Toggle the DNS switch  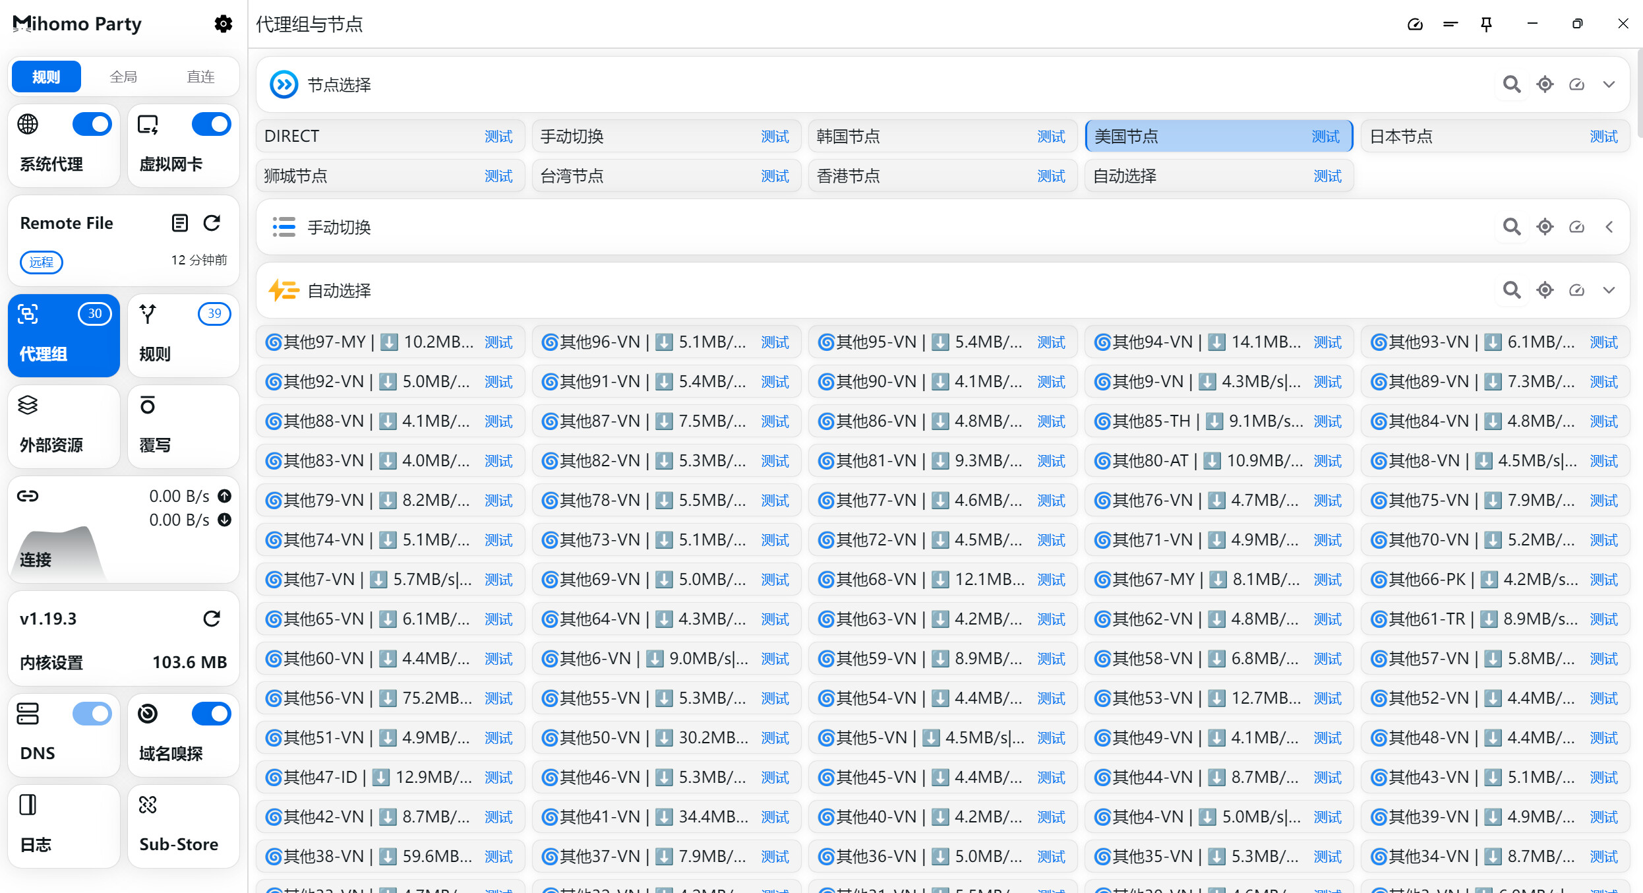[x=92, y=714]
